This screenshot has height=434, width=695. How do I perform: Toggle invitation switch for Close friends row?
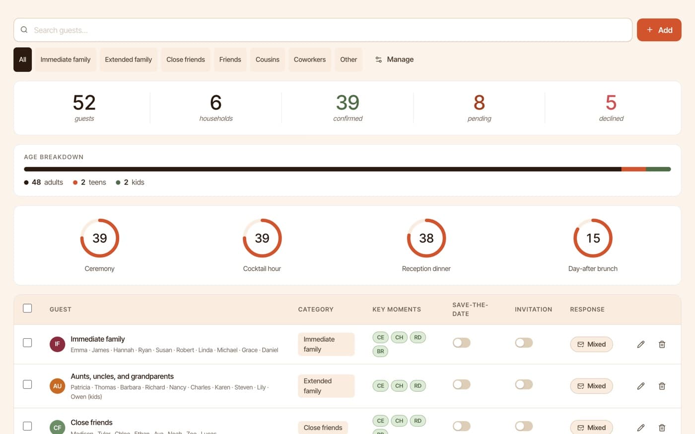click(x=524, y=426)
